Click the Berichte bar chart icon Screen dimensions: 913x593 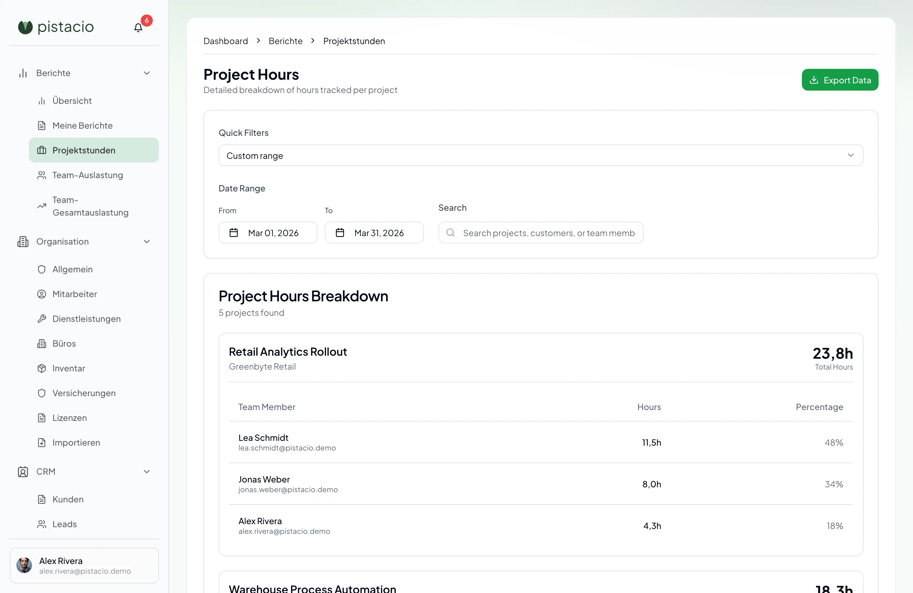[x=23, y=73]
